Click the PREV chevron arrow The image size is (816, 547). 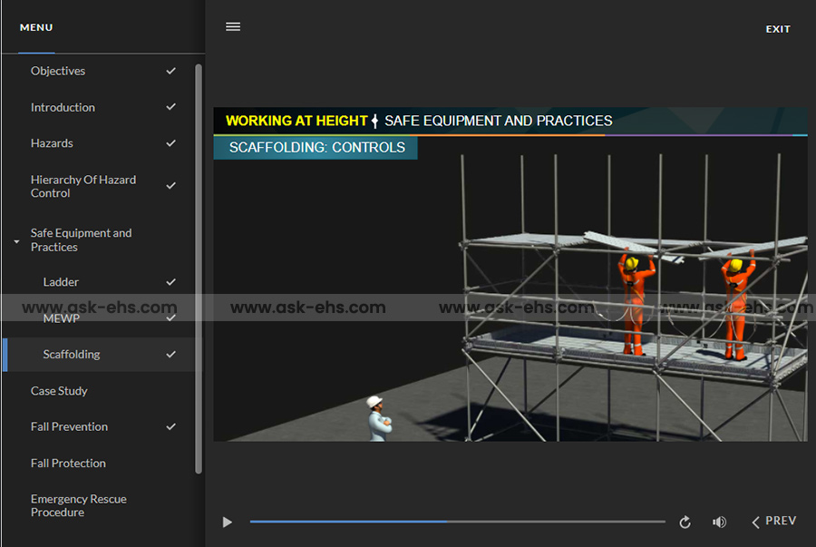755,522
